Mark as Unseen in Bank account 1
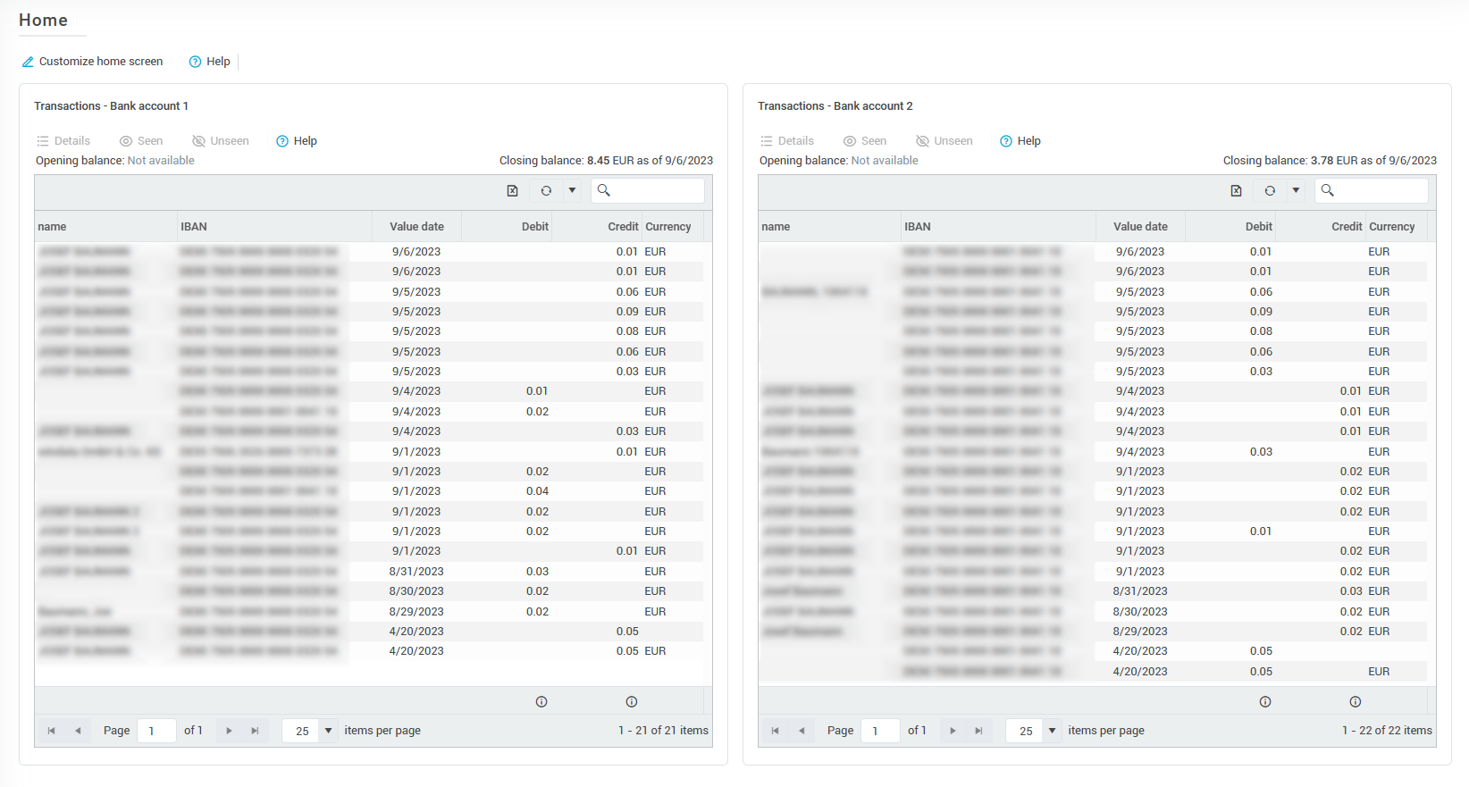1469x787 pixels. (221, 141)
